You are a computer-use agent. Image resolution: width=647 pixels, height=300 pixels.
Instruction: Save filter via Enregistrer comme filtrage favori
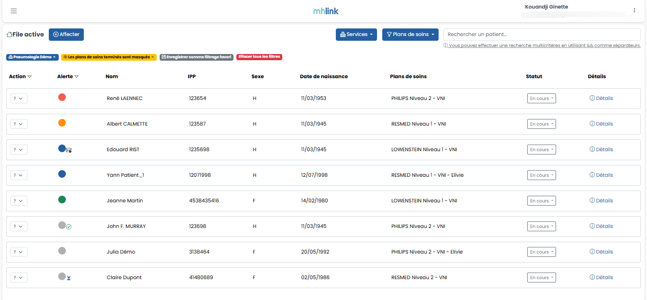point(196,57)
